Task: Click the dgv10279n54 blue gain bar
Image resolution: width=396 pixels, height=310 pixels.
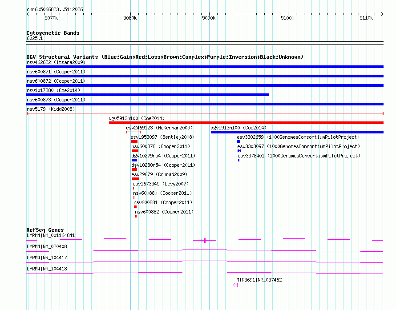Action: click(x=134, y=160)
